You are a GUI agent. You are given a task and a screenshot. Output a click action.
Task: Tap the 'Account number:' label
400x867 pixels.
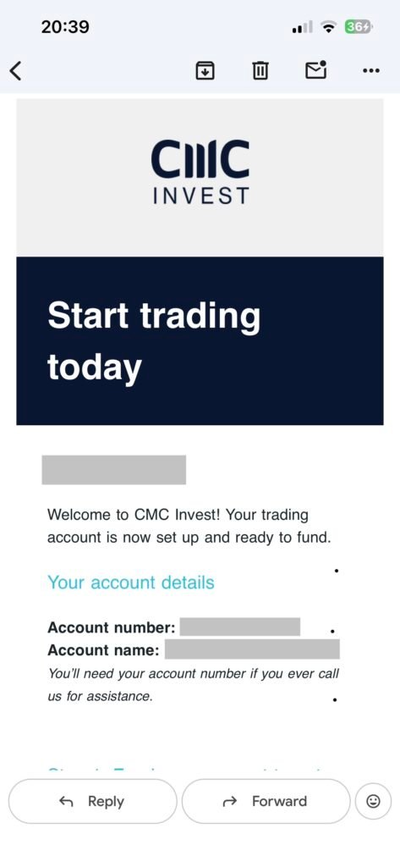[x=112, y=627]
